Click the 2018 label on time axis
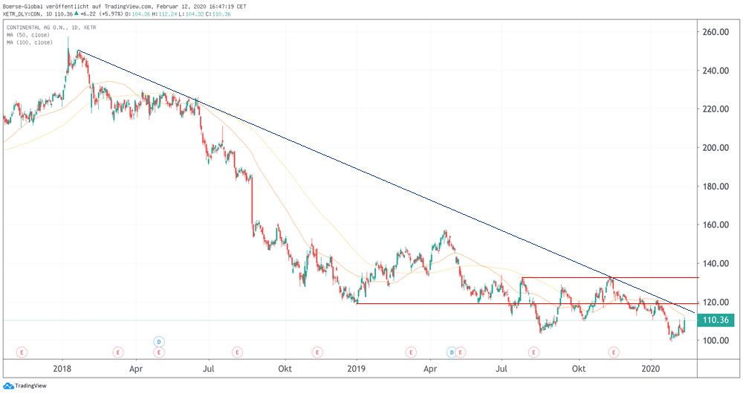Screen dimensions: 743x394 62,369
